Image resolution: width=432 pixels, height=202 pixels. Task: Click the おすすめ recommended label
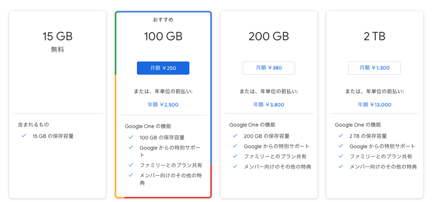(163, 19)
